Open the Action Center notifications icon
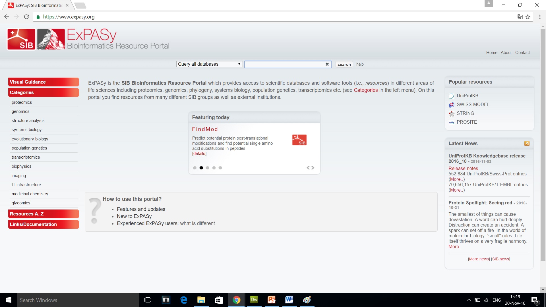Screen dimensions: 546x307 [x=535, y=300]
